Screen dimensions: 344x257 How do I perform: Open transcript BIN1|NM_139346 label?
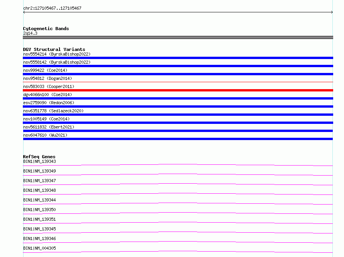point(39,238)
